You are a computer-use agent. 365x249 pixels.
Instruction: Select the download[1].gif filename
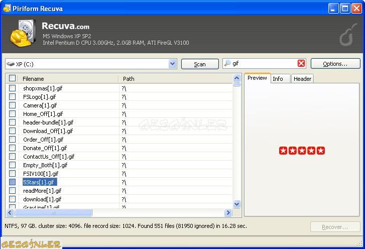[42, 199]
